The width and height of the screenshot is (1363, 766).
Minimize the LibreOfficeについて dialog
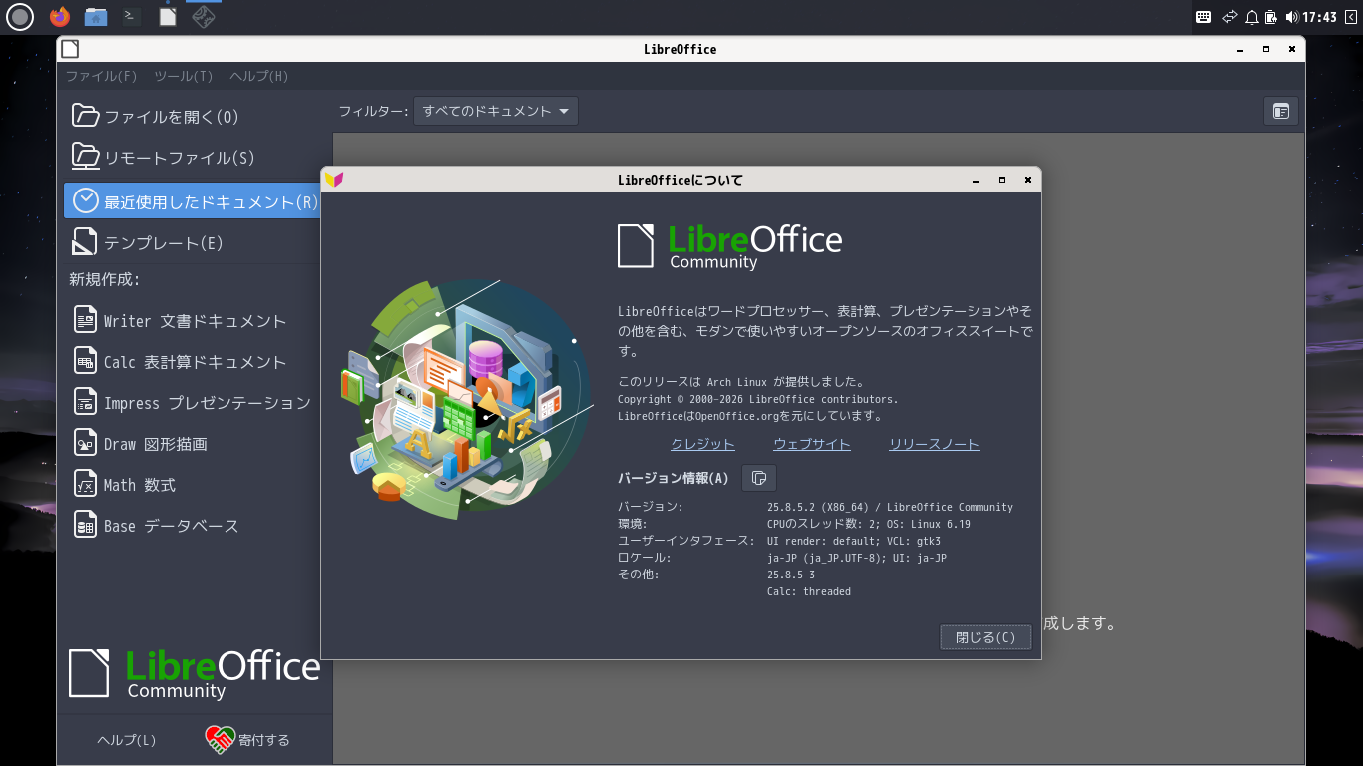pyautogui.click(x=976, y=180)
